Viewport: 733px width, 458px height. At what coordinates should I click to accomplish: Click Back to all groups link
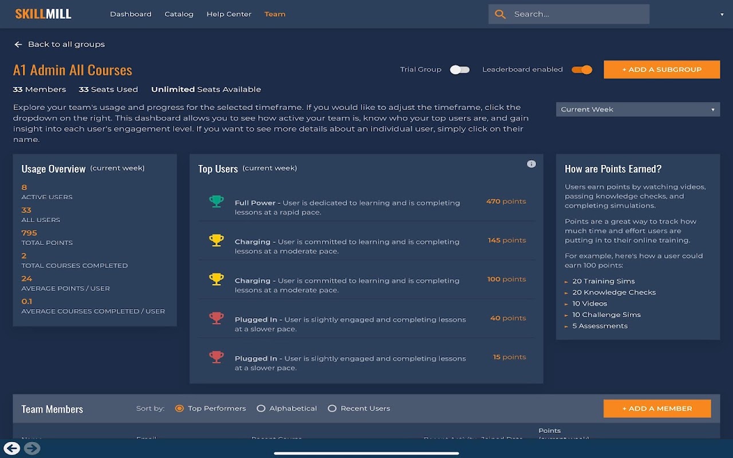click(x=66, y=44)
